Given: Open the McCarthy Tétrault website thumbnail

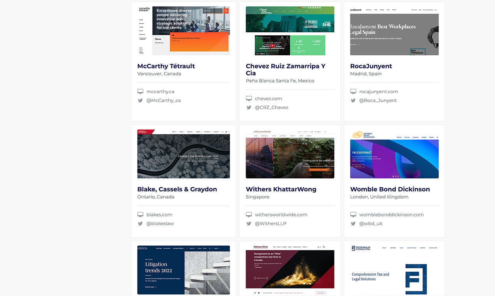Looking at the screenshot, I should tap(184, 31).
